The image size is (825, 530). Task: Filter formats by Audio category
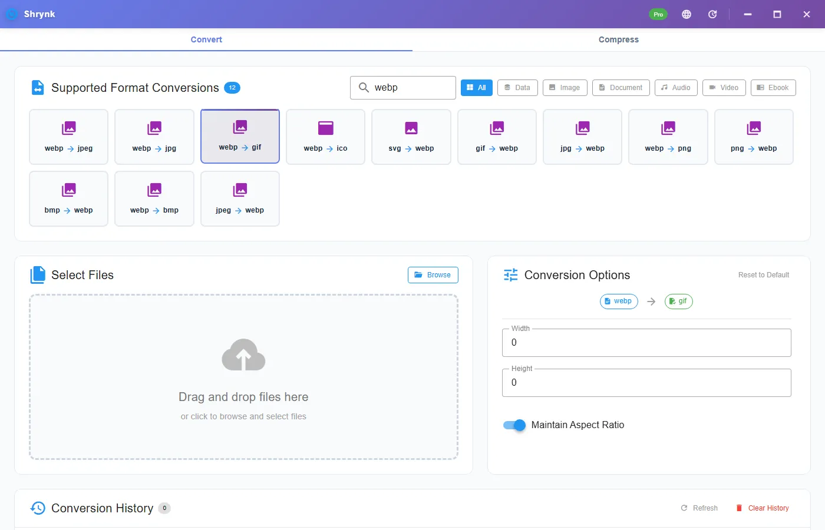coord(676,88)
